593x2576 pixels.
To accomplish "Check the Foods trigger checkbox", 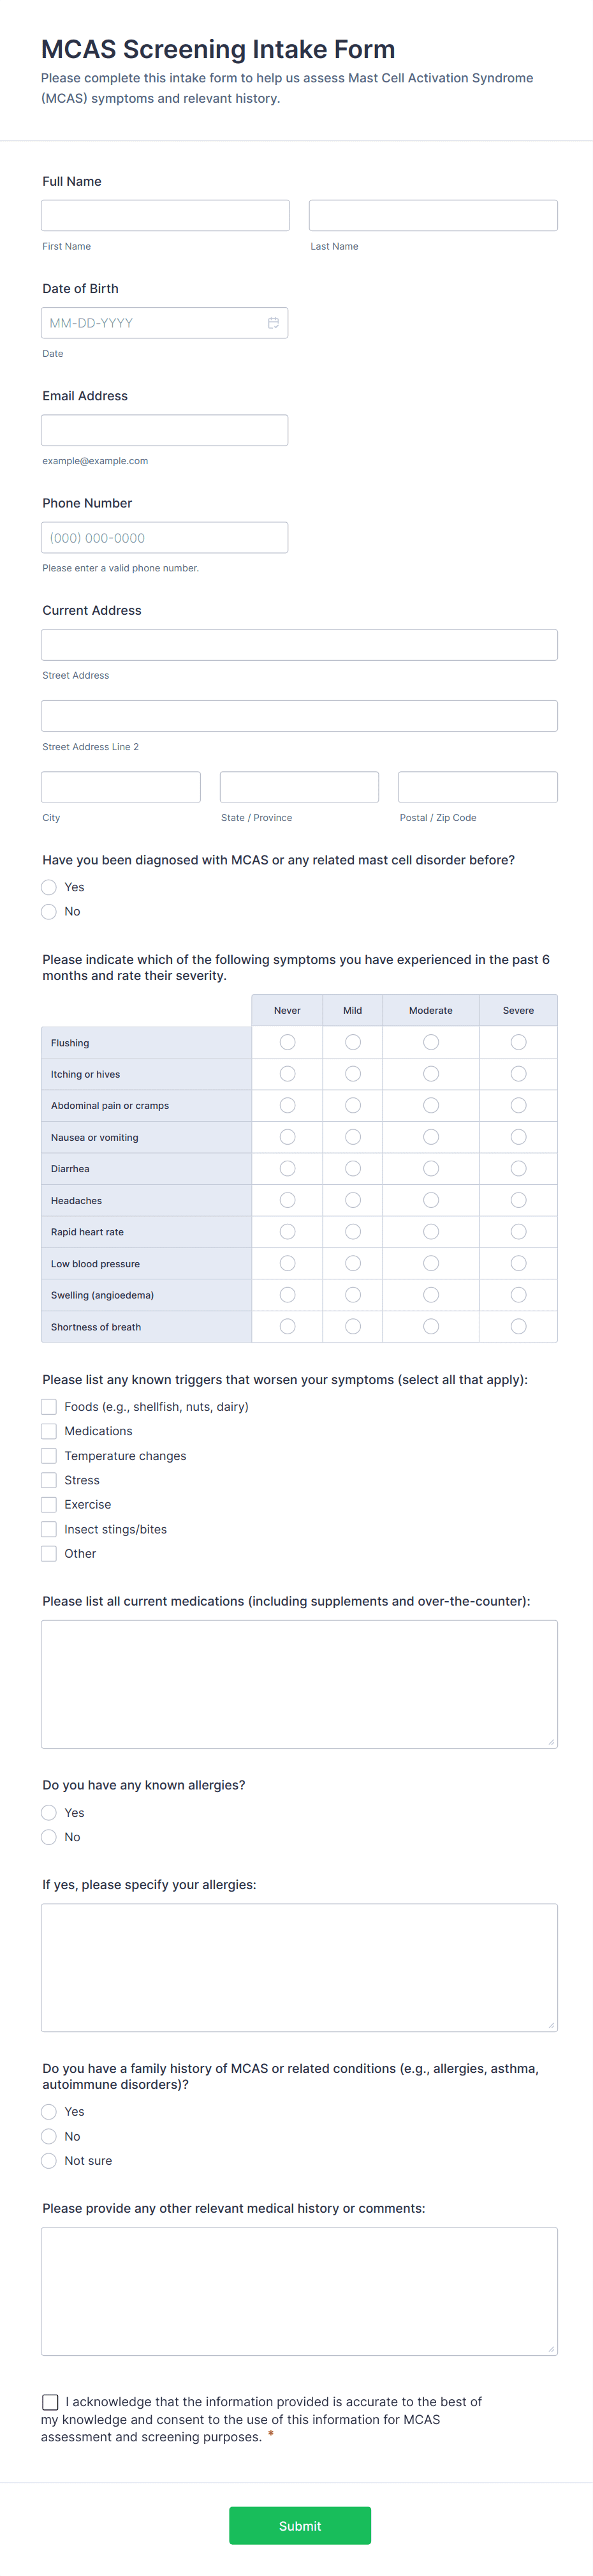I will [x=49, y=1406].
